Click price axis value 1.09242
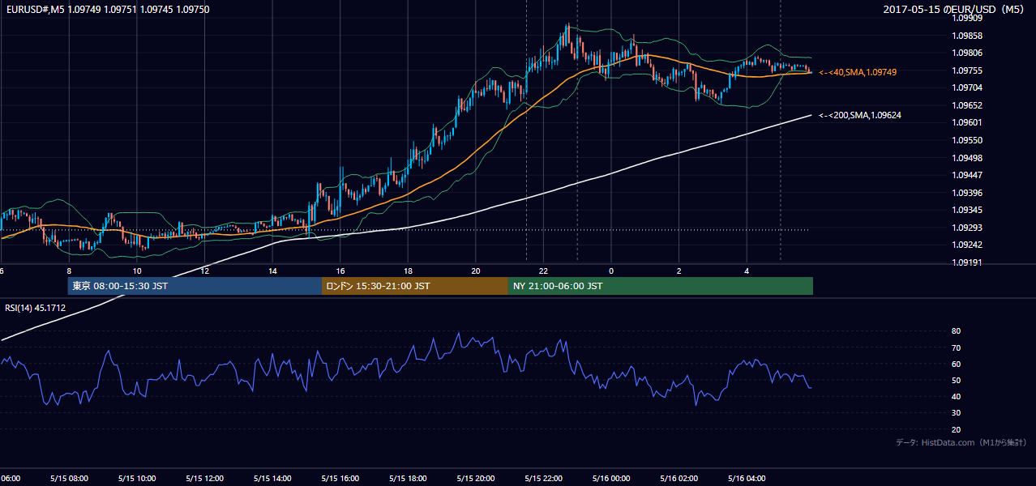This screenshot has height=486, width=1036. (967, 245)
